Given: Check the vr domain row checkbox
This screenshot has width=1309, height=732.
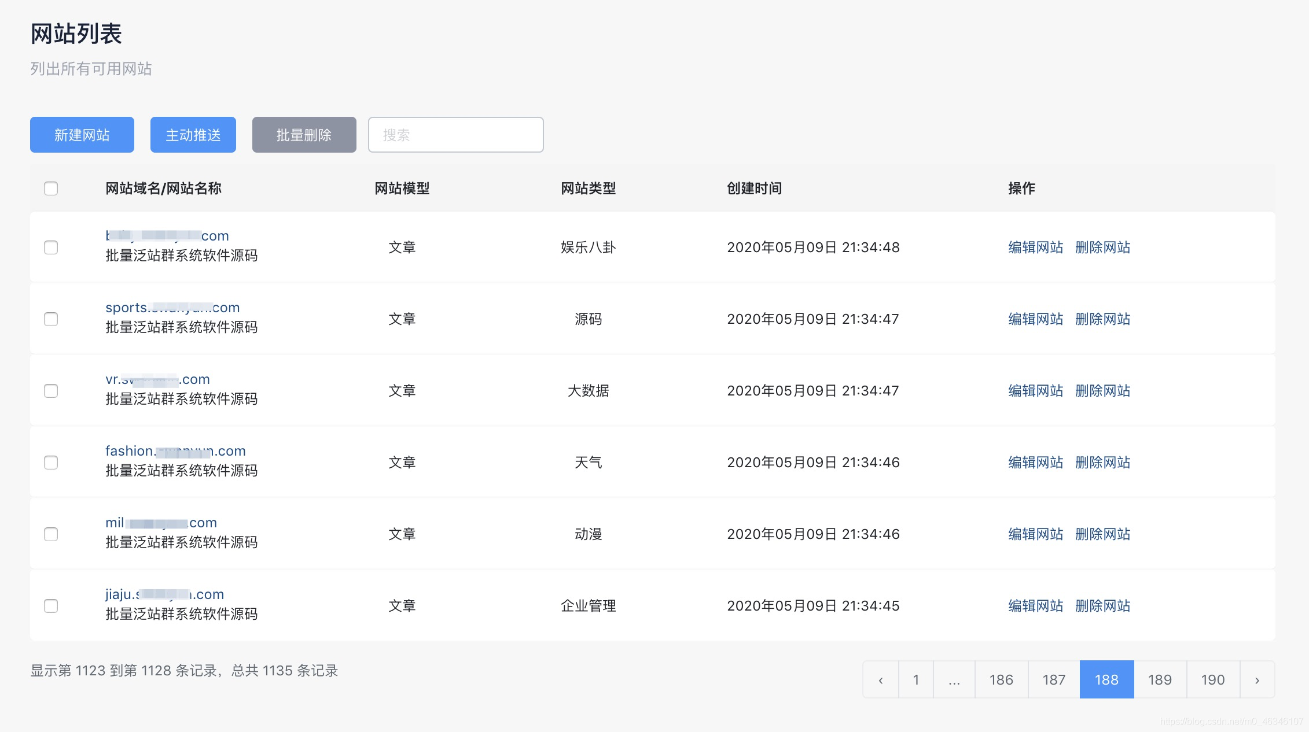Looking at the screenshot, I should click(x=51, y=391).
